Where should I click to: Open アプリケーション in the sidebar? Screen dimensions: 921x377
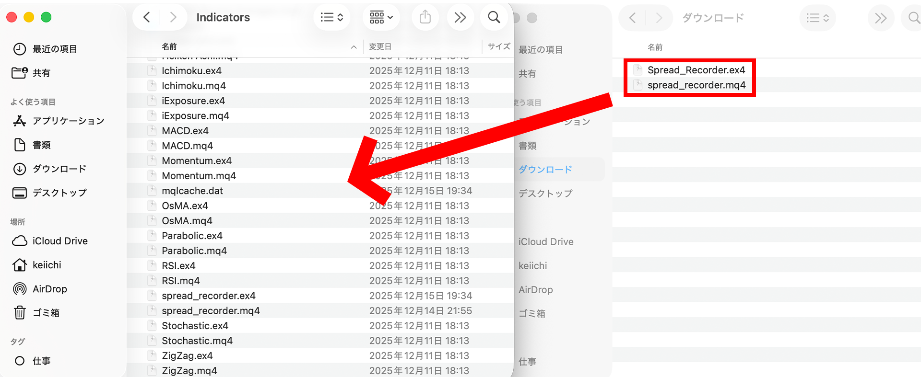tap(68, 121)
